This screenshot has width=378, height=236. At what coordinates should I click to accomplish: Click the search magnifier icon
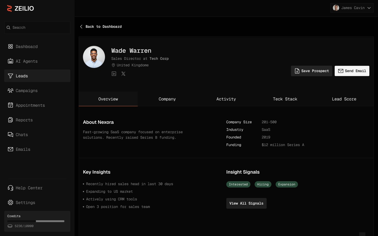point(8,28)
